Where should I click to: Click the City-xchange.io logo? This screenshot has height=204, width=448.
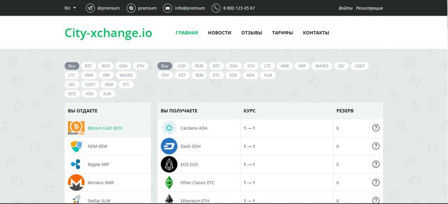click(108, 33)
